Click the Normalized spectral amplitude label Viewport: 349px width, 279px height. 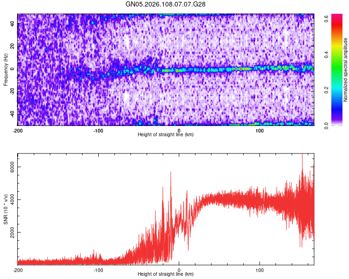[x=345, y=70]
